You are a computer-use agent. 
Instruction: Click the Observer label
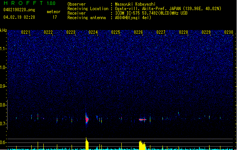coord(76,4)
